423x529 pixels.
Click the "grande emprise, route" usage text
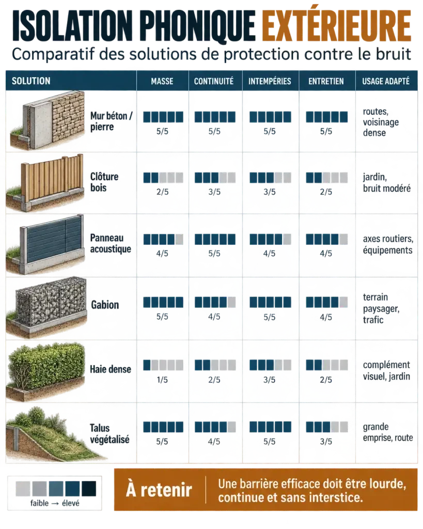[x=388, y=432]
